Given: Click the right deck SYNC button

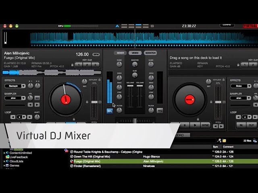Looking at the screenshot, I should (205, 125).
